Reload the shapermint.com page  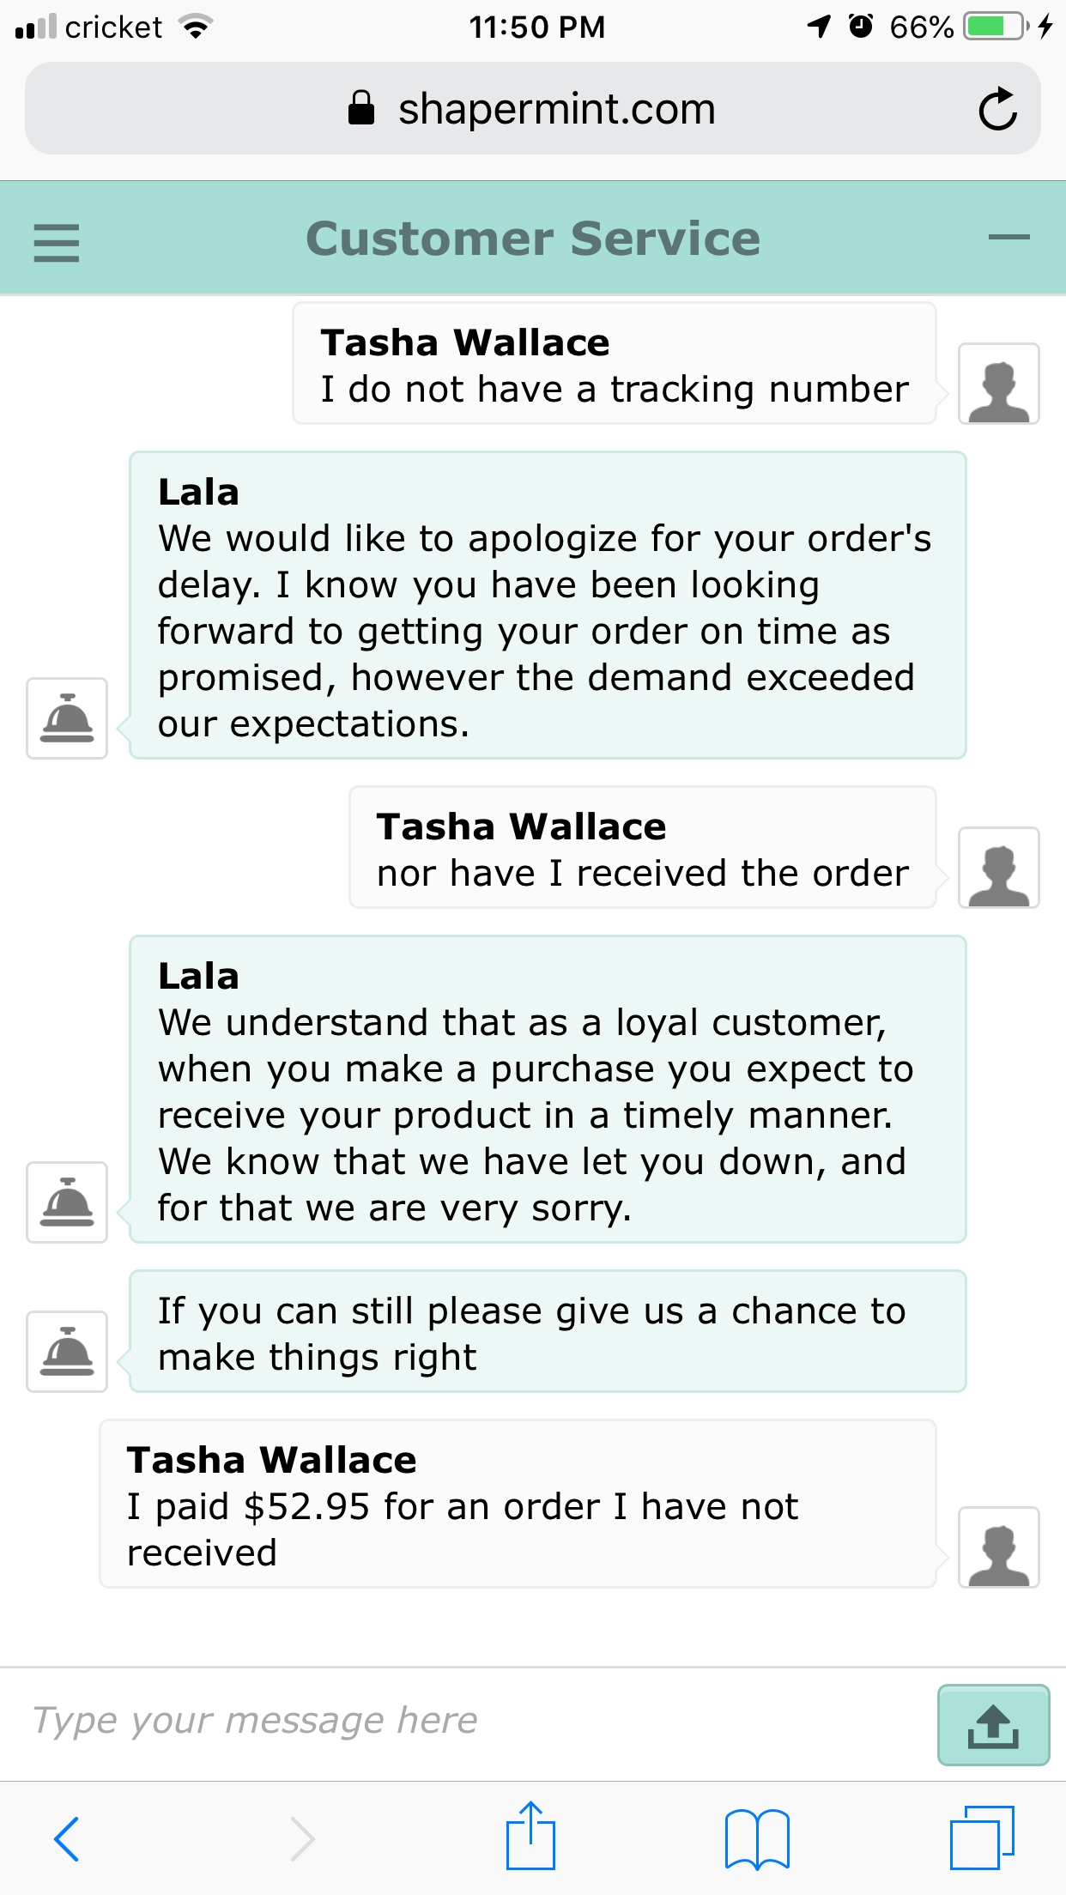997,109
